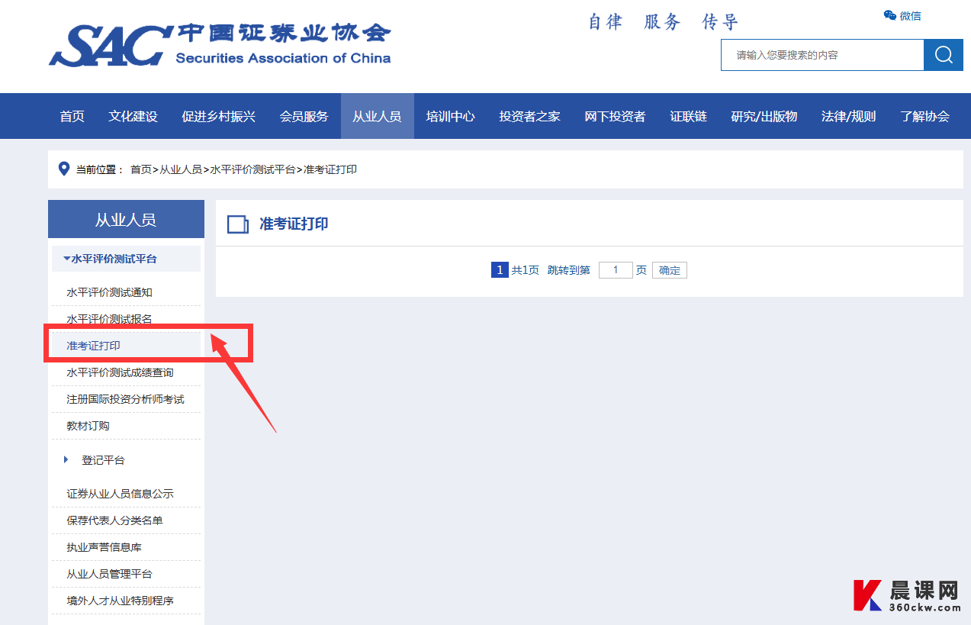This screenshot has height=625, width=971.
Task: Click breadcrumb link 首页
Action: (x=140, y=169)
